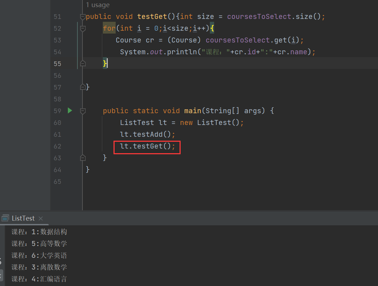
Task: Switch to the ListTest run tab
Action: click(23, 218)
